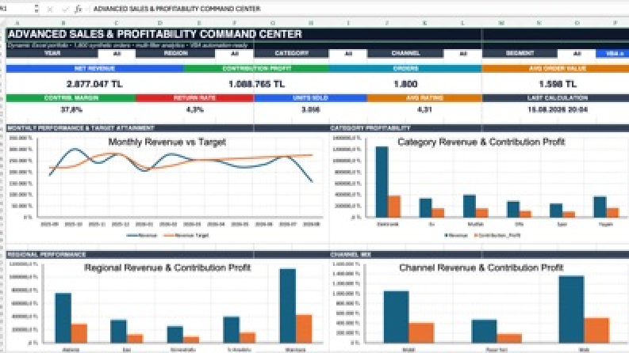This screenshot has height=353, width=629.
Task: Click in the formula bar text field
Action: (359, 9)
